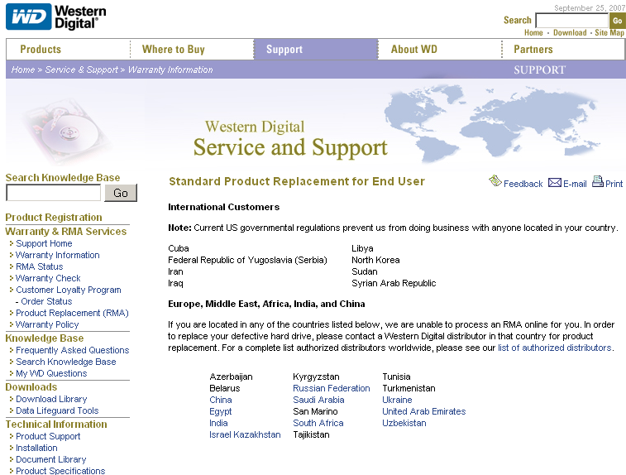Open the Site Map link
Image resolution: width=626 pixels, height=475 pixels.
click(609, 33)
